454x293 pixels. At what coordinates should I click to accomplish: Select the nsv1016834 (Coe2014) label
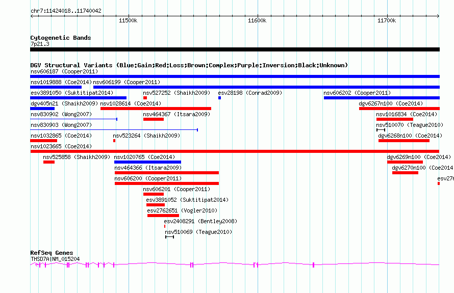pos(407,114)
